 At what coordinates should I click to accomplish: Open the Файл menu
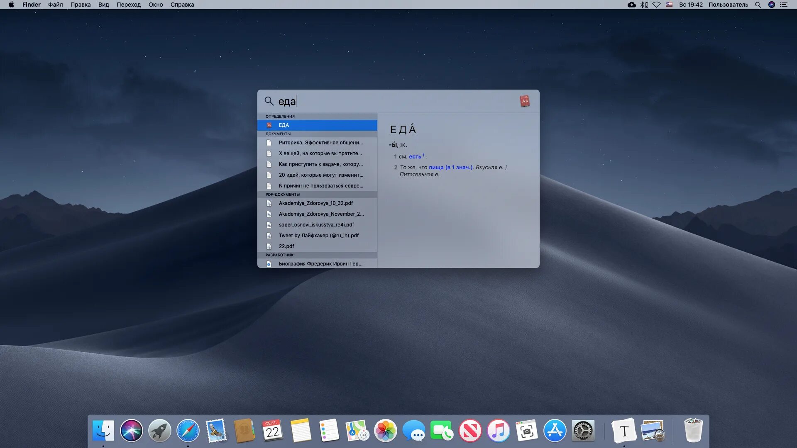tap(55, 5)
